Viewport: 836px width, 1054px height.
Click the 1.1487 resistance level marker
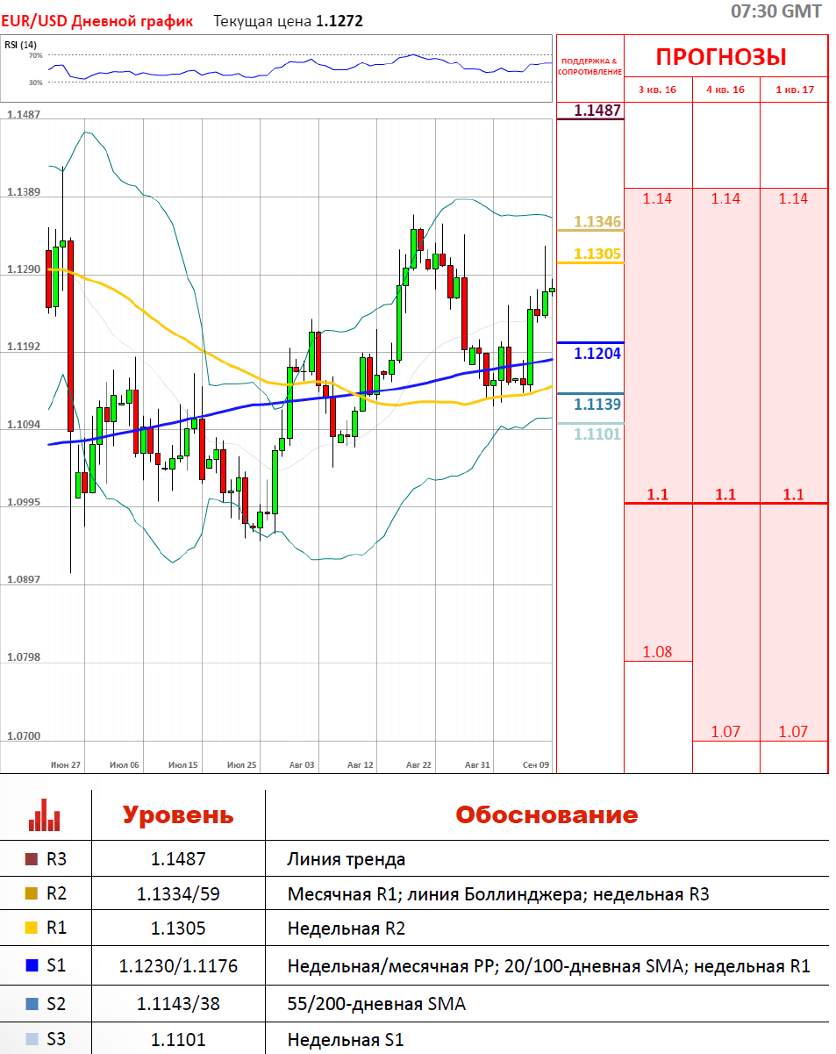point(597,111)
